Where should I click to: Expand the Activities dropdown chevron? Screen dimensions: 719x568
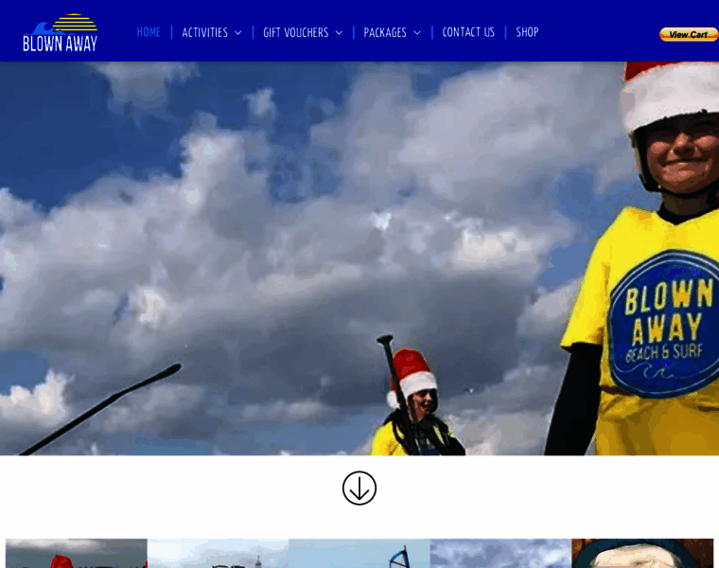[x=238, y=33]
